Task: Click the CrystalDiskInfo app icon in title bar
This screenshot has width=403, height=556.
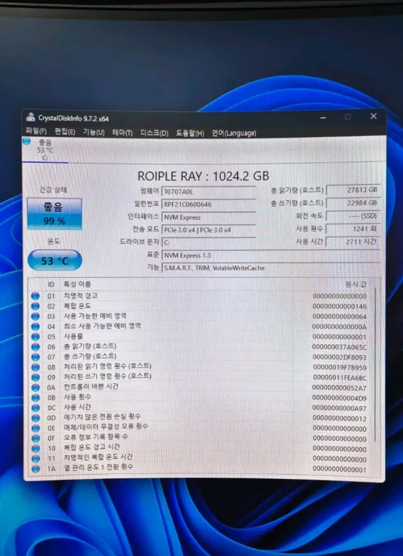Action: click(31, 117)
